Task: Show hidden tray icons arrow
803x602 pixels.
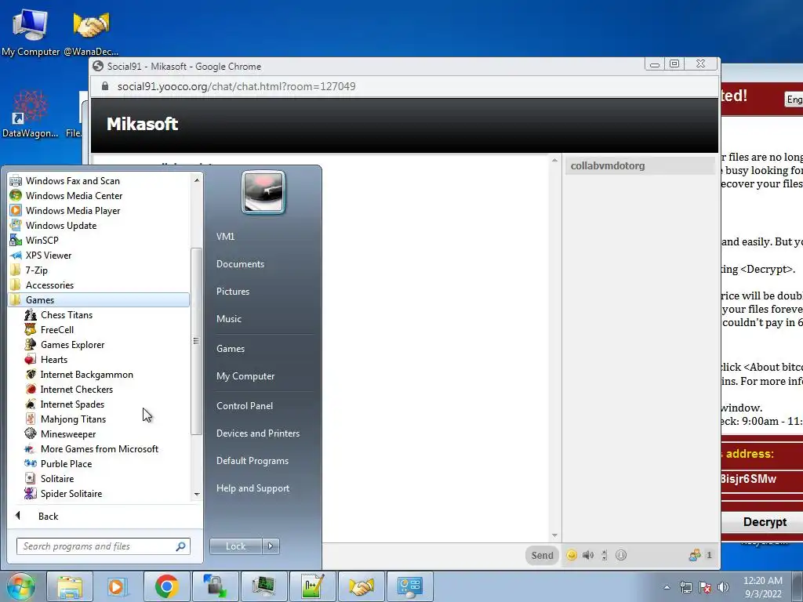Action: [x=667, y=587]
